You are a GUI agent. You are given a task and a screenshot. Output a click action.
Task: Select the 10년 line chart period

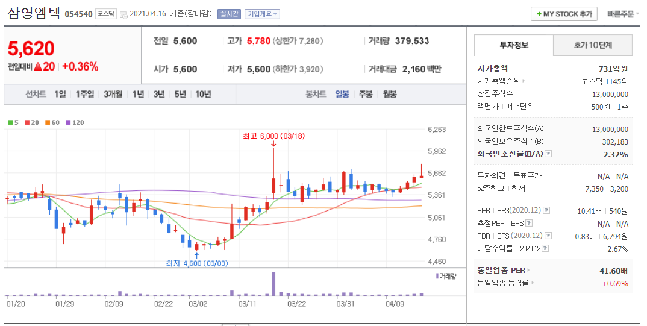click(x=203, y=95)
